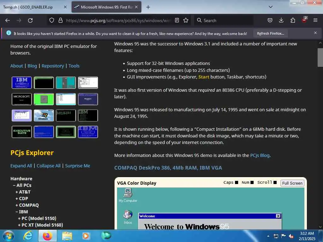Go back using the browser back arrow
323x242 pixels.
8,20
